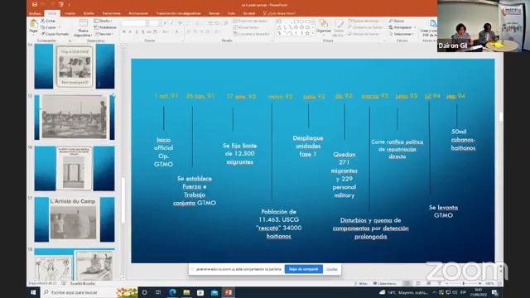This screenshot has width=530, height=298.
Task: Switch to the Acrobat tab
Action: point(249,13)
